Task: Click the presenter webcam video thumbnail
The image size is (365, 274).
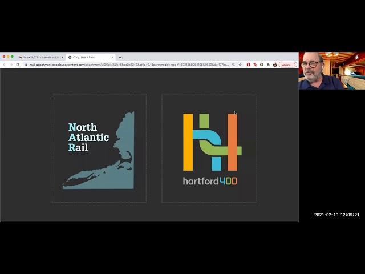Action: [331, 70]
